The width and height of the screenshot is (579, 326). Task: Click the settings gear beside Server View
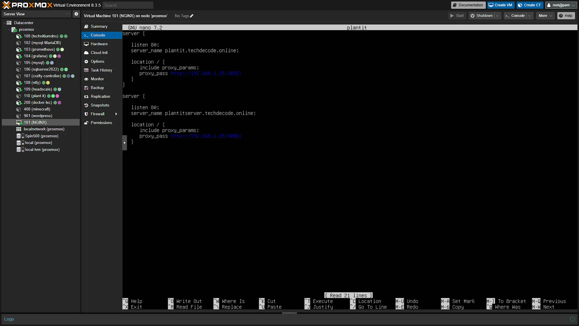[76, 14]
